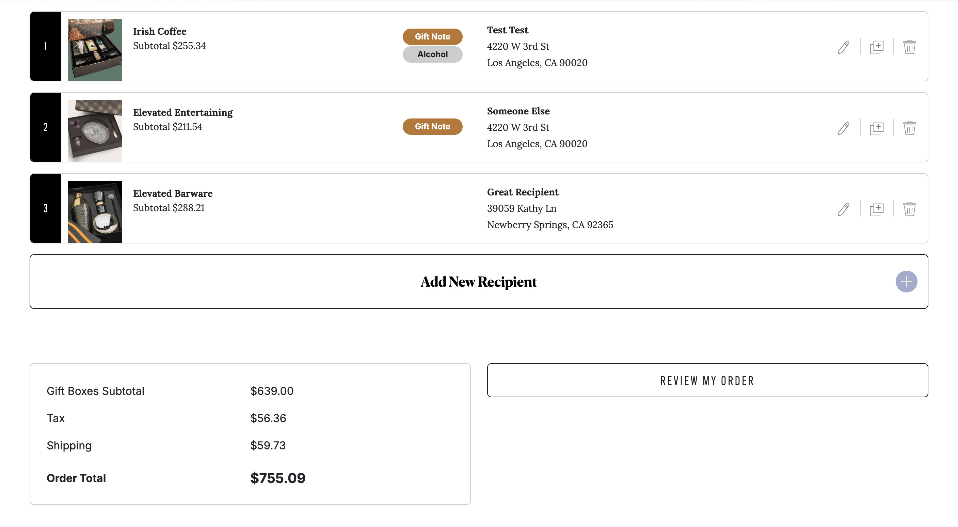Click the plus icon in Add New Recipient
Viewport: 958px width, 527px height.
[x=906, y=282]
